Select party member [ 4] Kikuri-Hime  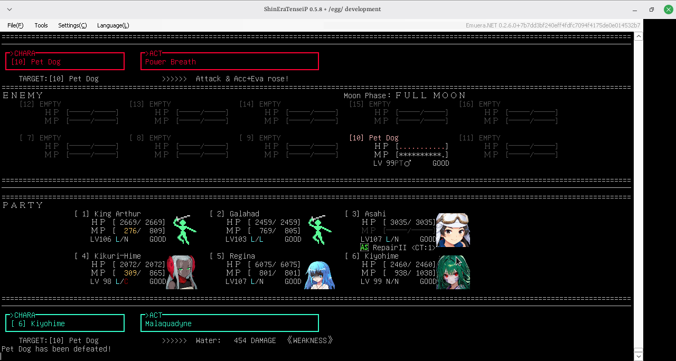coord(108,256)
